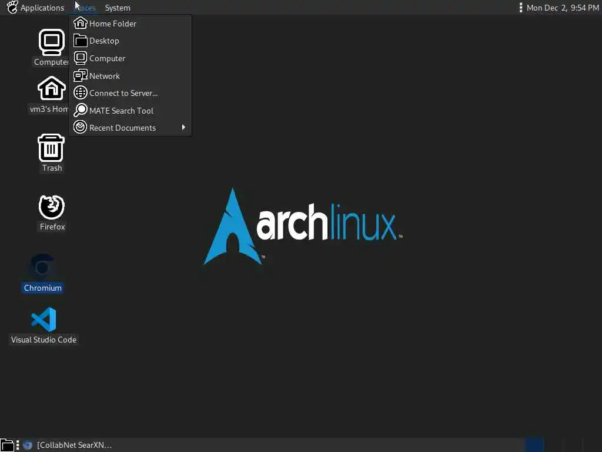Screen dimensions: 602x452
Task: Choose Desktop entry in Places menu
Action: point(130,41)
